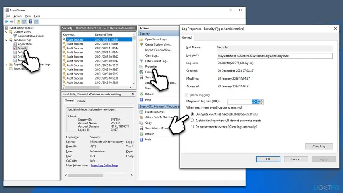343x193 pixels.
Task: Click the Show/Hide Action Pane toolbar icon
Action: tap(36, 22)
